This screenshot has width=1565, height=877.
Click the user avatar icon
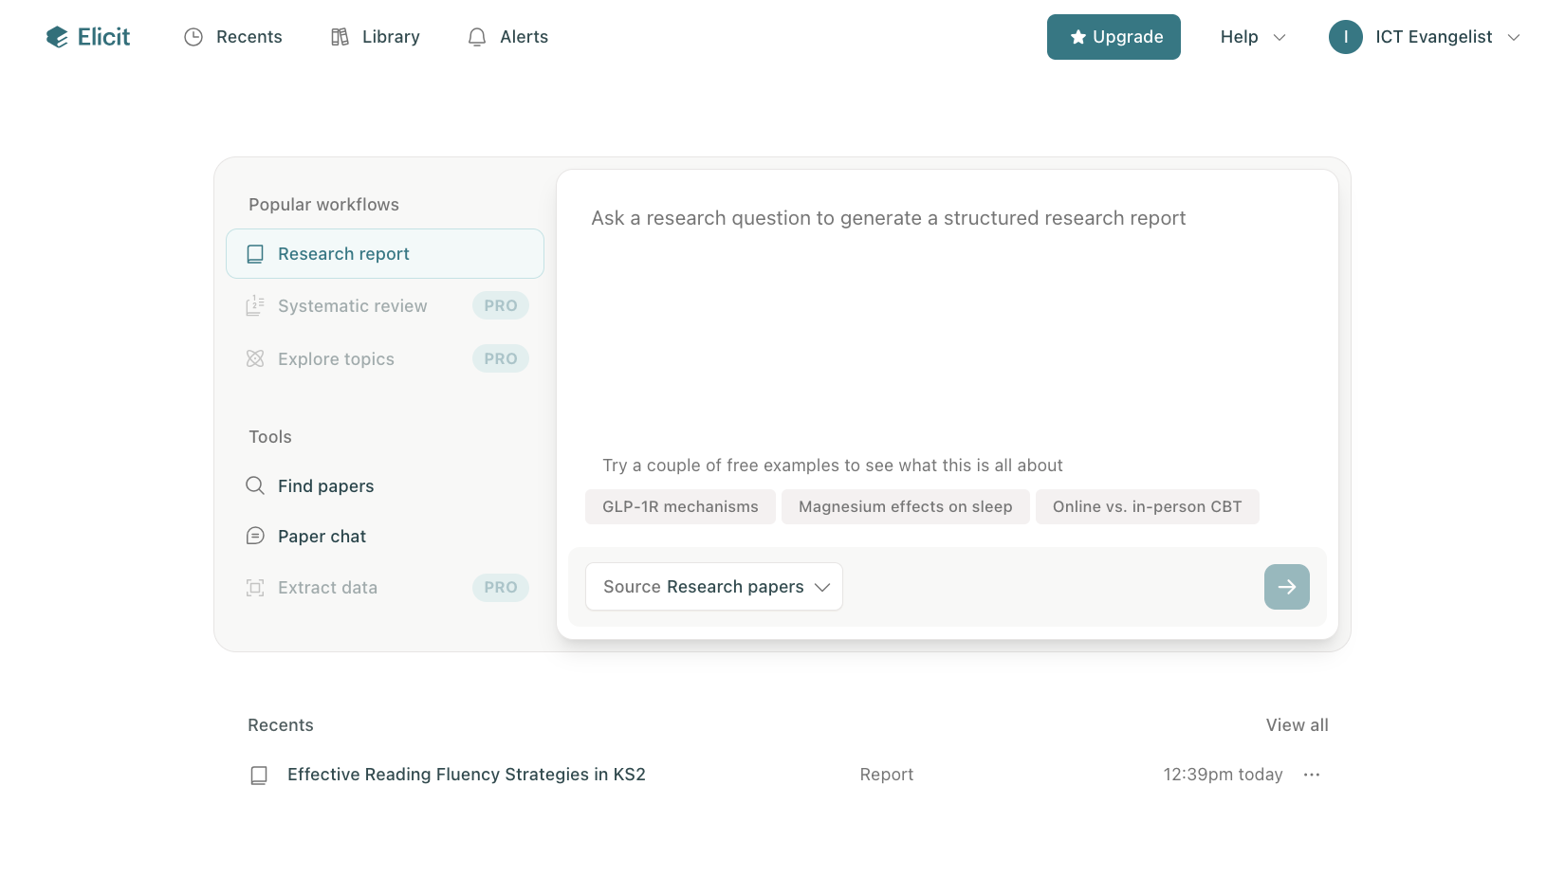click(x=1345, y=37)
